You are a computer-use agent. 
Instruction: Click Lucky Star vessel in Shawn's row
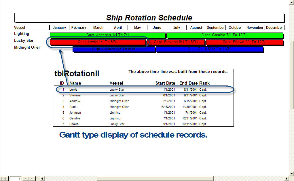pyautogui.click(x=117, y=124)
